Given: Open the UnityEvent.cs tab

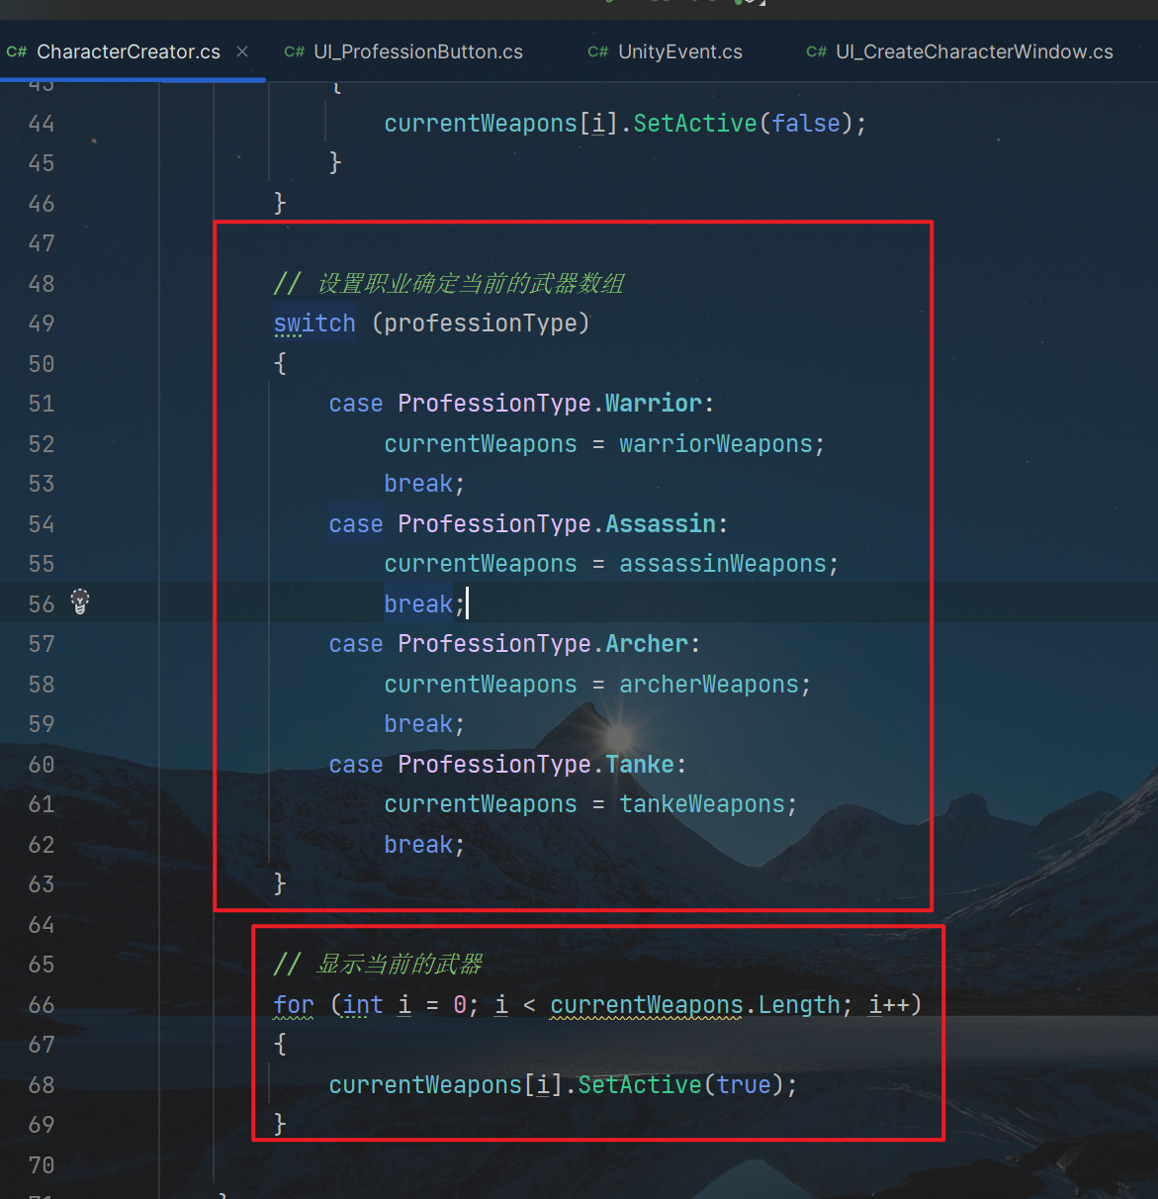Looking at the screenshot, I should click(x=679, y=51).
